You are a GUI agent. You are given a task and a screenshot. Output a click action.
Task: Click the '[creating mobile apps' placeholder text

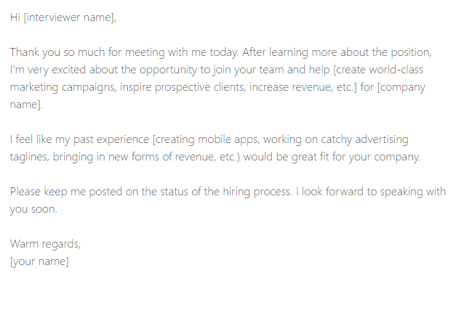(x=206, y=139)
